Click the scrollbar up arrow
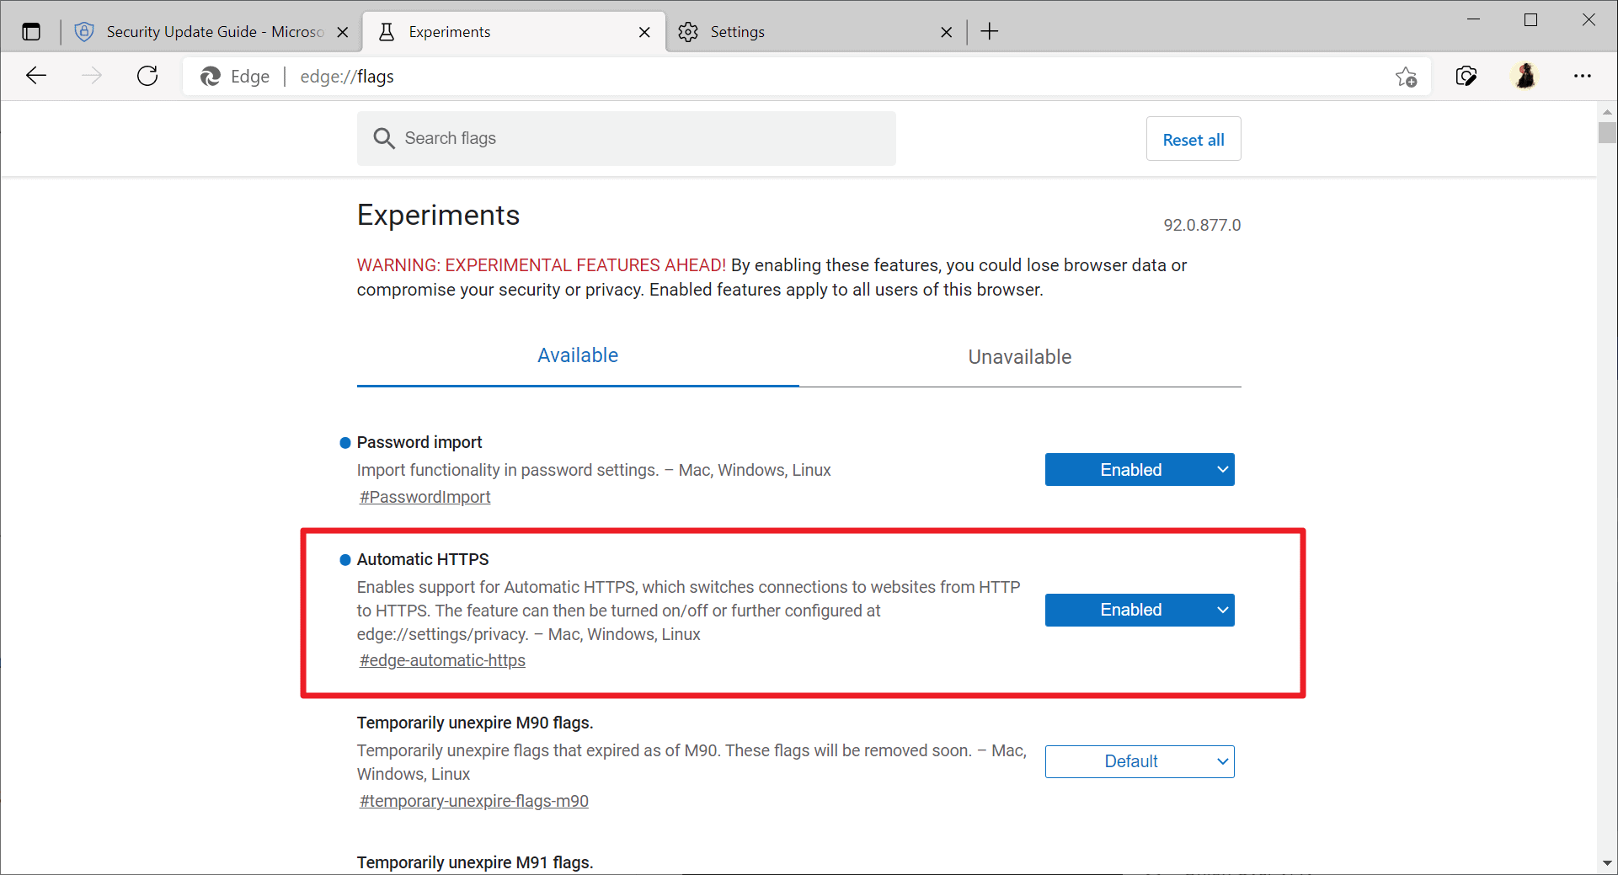1618x875 pixels. point(1607,111)
